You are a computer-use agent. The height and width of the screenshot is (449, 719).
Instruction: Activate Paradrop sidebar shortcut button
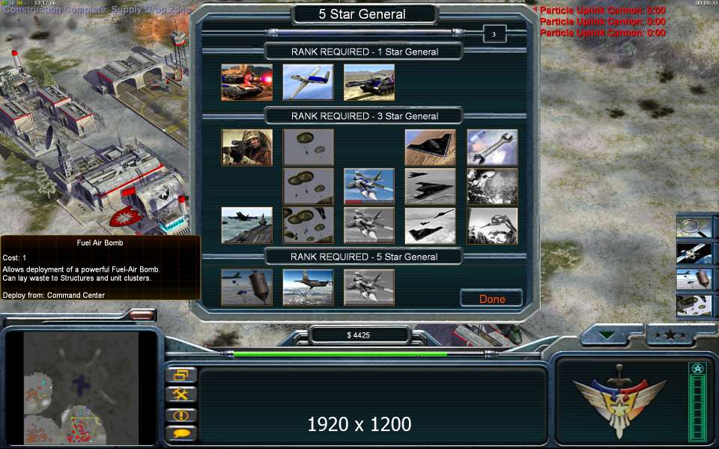[694, 305]
